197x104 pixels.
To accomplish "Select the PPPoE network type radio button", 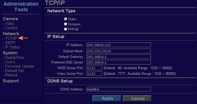I will click(x=65, y=29).
